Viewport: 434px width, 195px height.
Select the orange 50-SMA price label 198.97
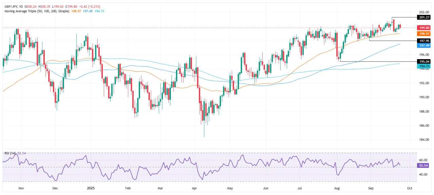click(x=423, y=33)
